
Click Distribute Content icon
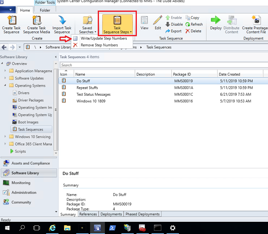point(232,20)
